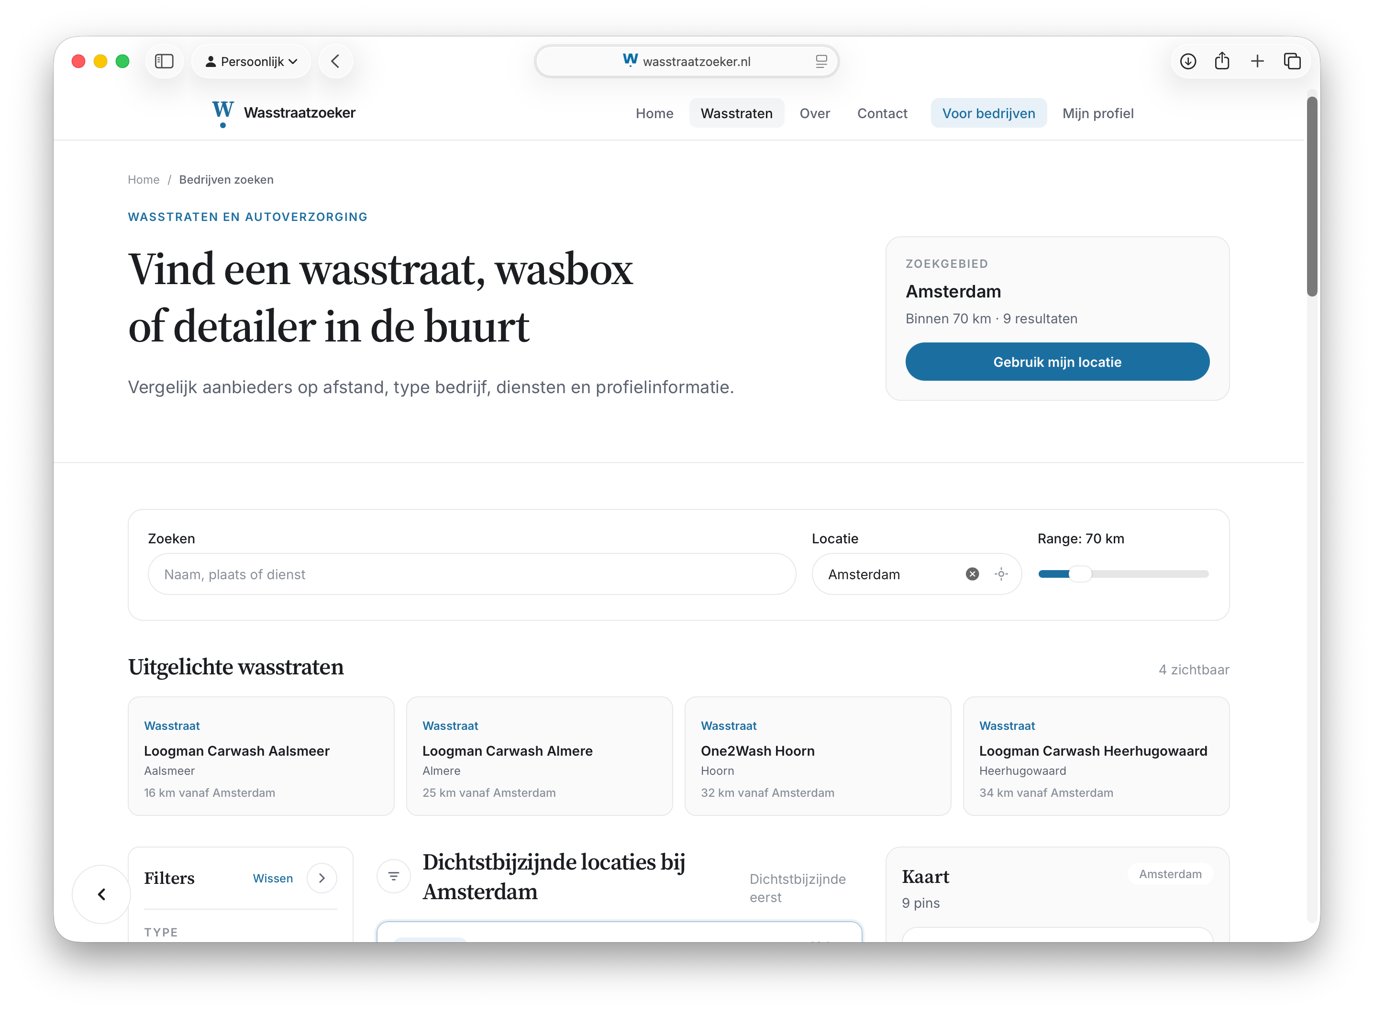Use the crosshair locate-me icon
The image size is (1374, 1013).
(x=1001, y=574)
